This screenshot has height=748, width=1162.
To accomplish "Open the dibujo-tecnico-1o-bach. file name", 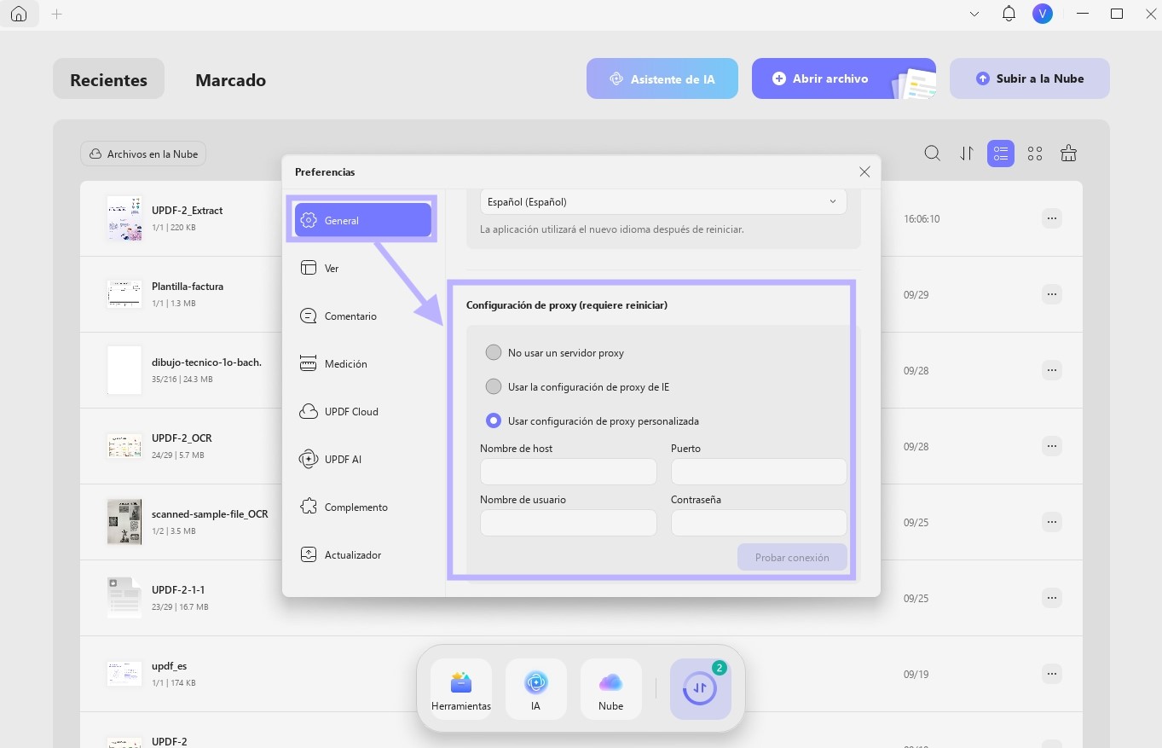I will point(206,362).
